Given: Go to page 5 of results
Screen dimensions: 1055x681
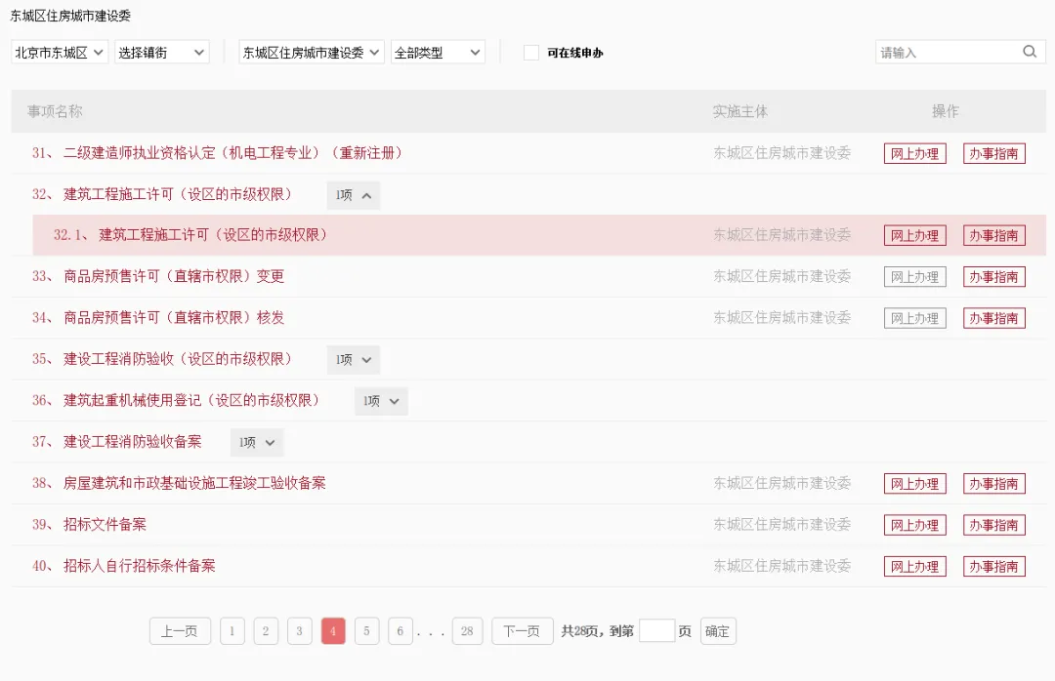Looking at the screenshot, I should tap(366, 631).
